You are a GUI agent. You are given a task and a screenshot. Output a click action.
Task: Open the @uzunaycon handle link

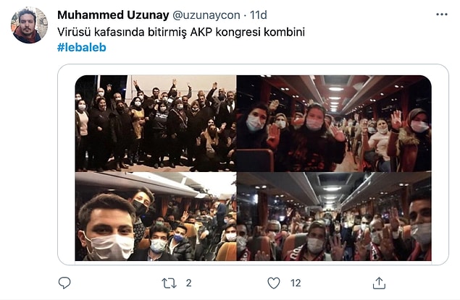pos(206,15)
